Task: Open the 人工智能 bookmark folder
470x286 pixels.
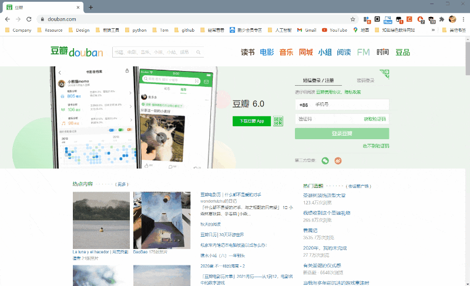Action: click(x=280, y=30)
